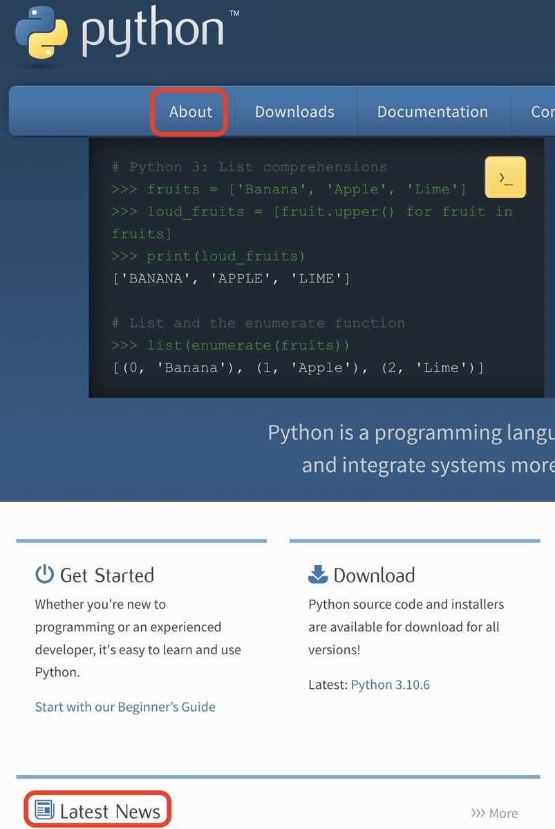Click the Latest News heading text
The height and width of the screenshot is (829, 555).
111,811
